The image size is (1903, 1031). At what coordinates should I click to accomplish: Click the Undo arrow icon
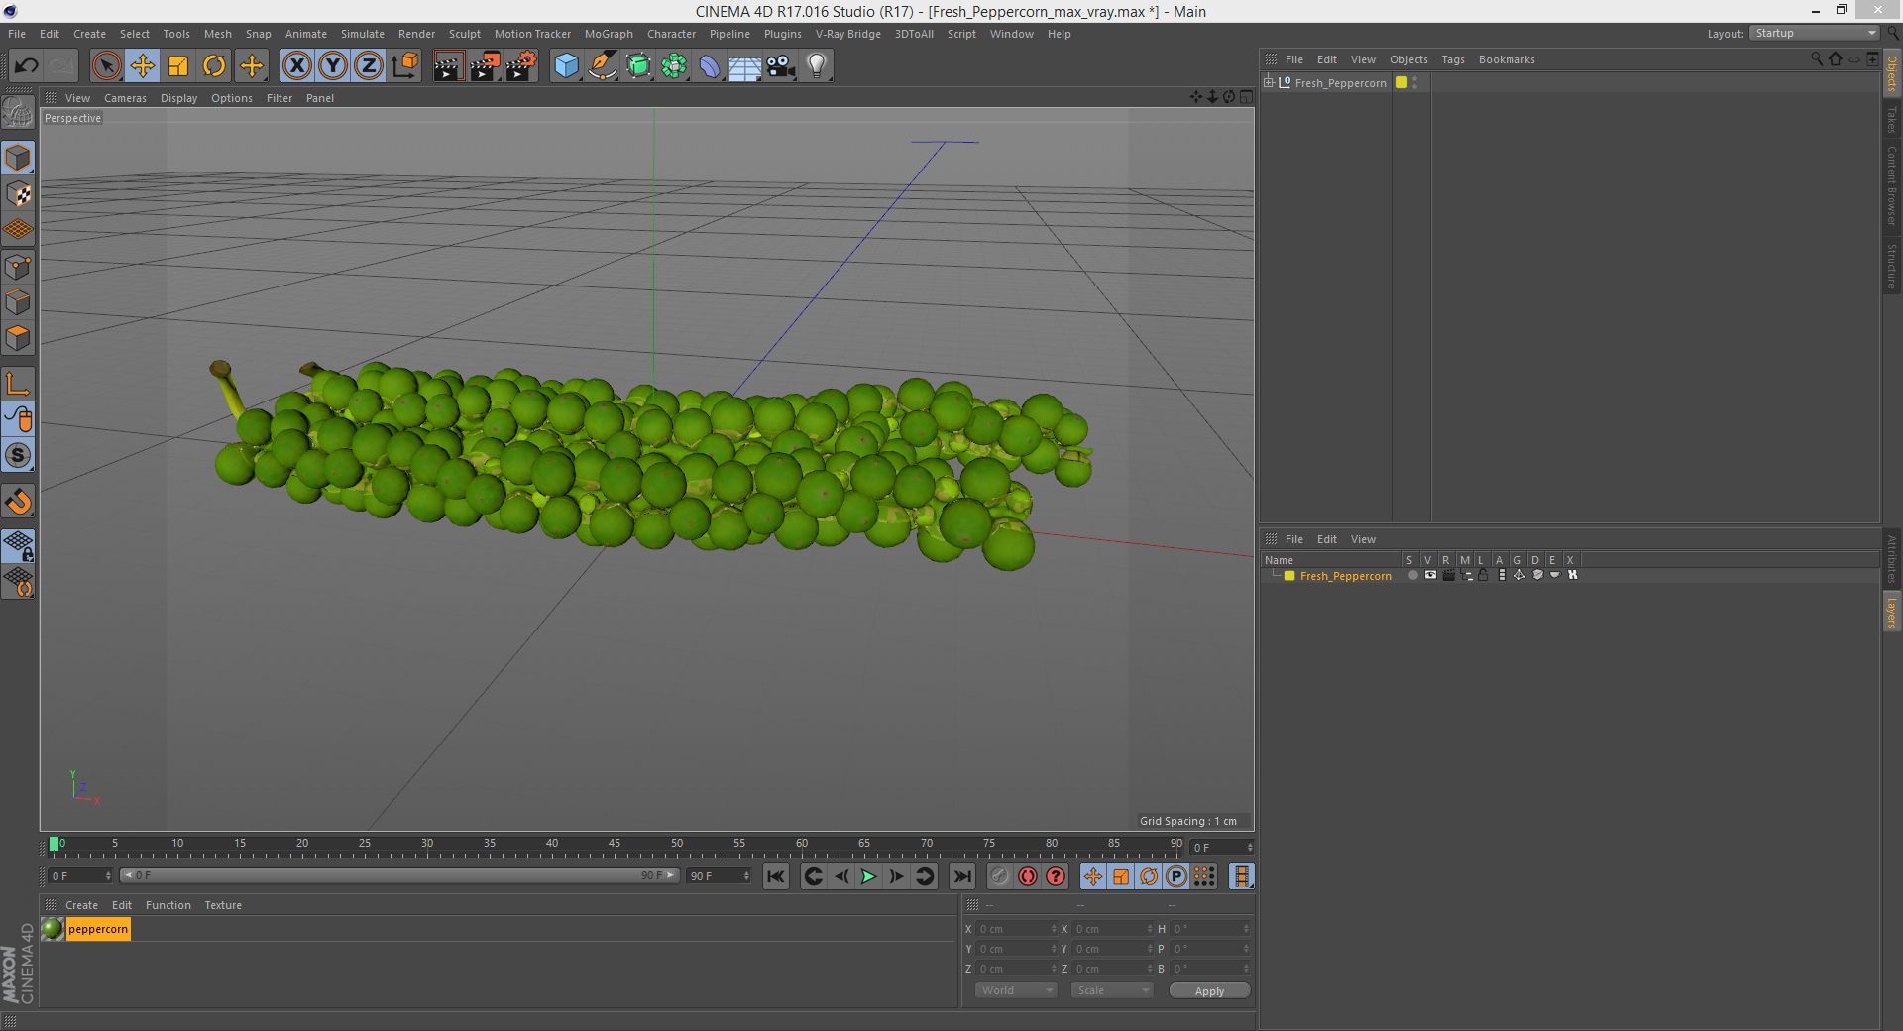(27, 66)
